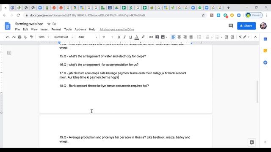Click the Redo icon in toolbar
Image resolution: width=271 pixels, height=152 pixels.
pyautogui.click(x=14, y=37)
